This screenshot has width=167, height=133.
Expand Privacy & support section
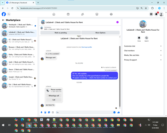tap(143, 60)
